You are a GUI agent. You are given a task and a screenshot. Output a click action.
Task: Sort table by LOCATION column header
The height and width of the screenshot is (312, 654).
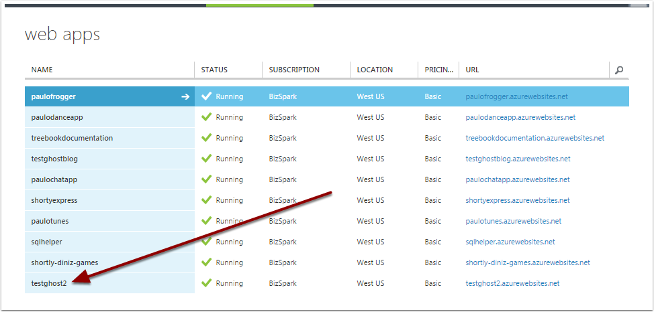[x=375, y=70]
